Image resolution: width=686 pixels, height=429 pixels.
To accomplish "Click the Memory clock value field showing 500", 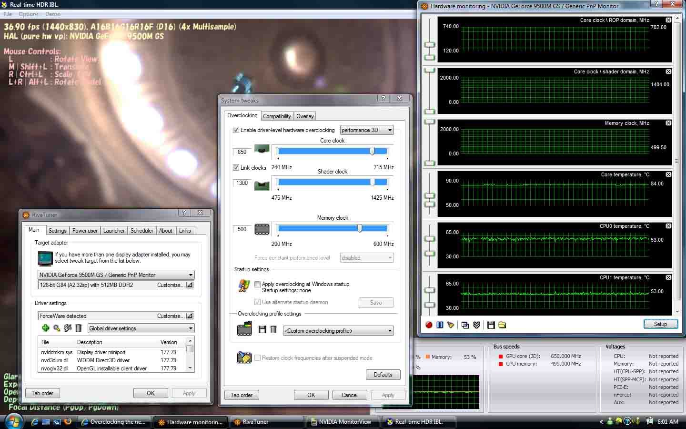I will click(242, 229).
